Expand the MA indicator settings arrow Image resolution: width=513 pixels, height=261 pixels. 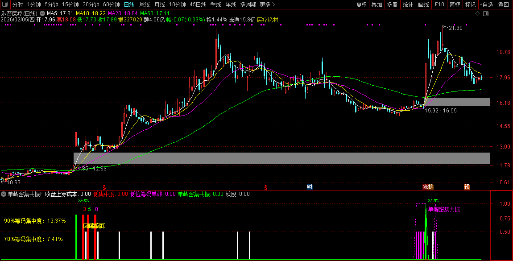[43, 13]
